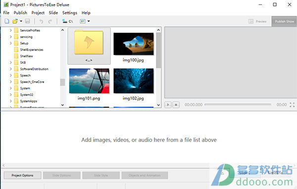The height and width of the screenshot is (189, 297).
Task: Expand the Setup folder node
Action: point(11,43)
